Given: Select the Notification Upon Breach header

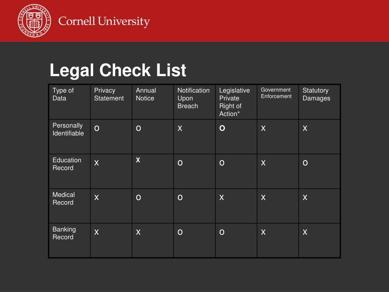Looking at the screenshot, I should point(193,98).
